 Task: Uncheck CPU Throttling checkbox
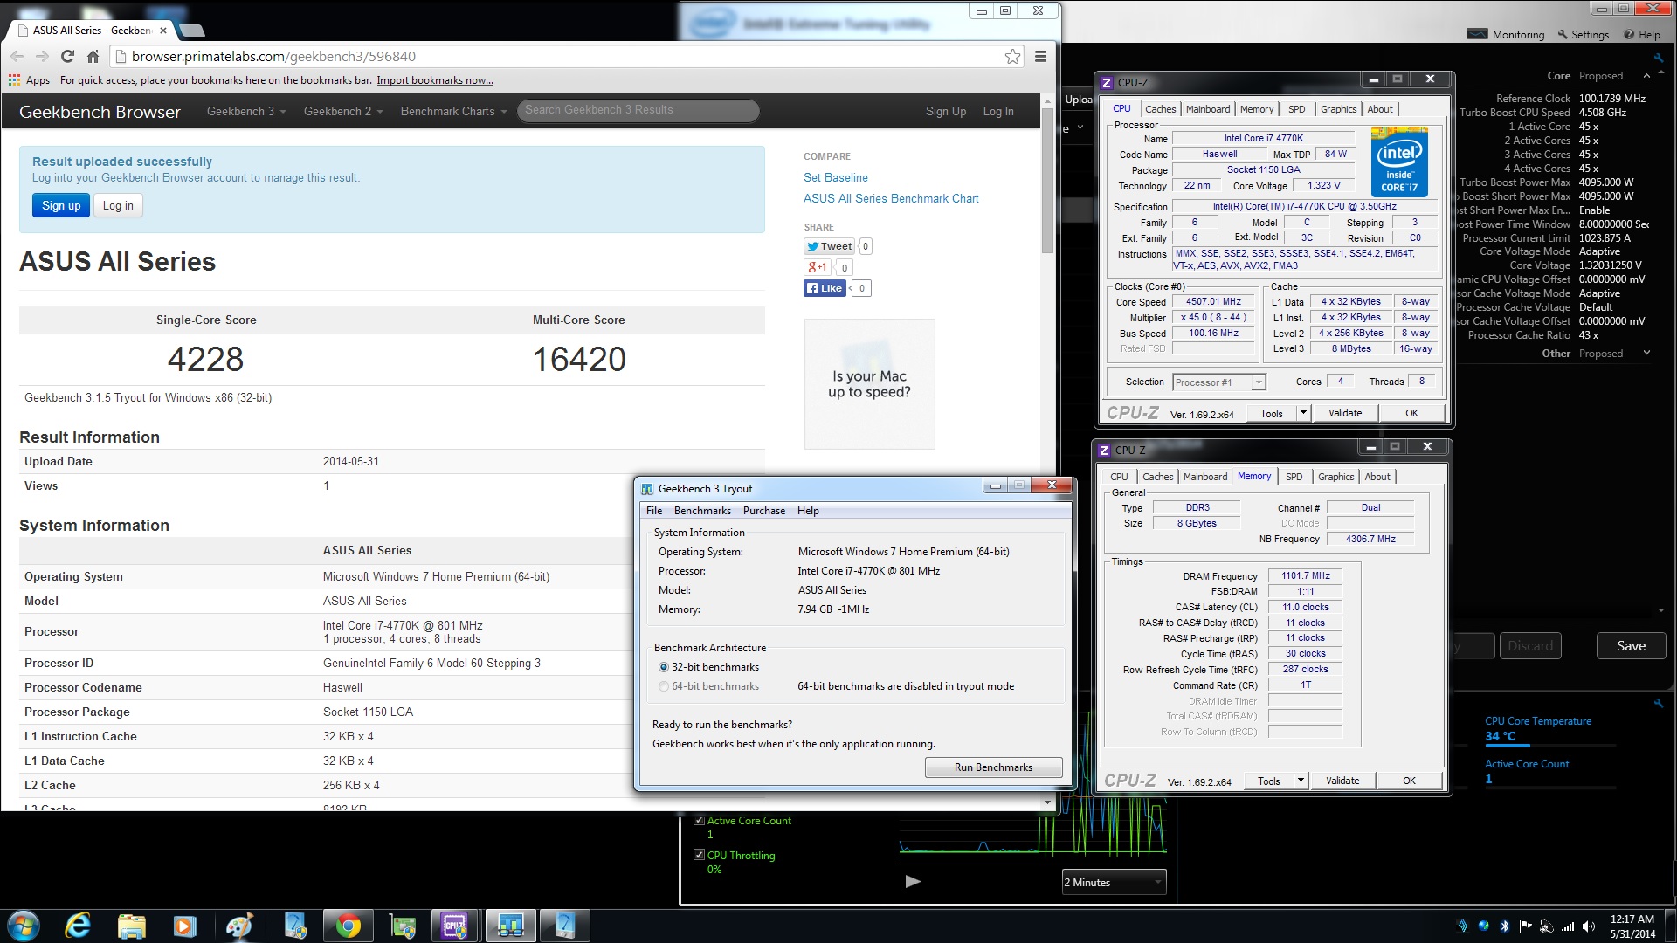[699, 855]
